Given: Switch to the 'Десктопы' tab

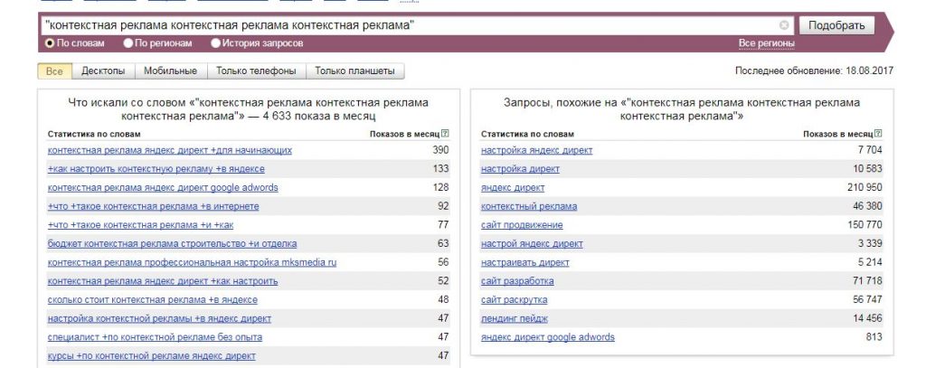Looking at the screenshot, I should (103, 71).
